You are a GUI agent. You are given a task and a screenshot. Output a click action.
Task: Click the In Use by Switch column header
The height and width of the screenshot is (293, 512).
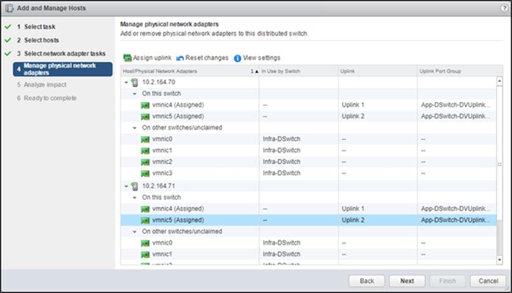[x=299, y=71]
